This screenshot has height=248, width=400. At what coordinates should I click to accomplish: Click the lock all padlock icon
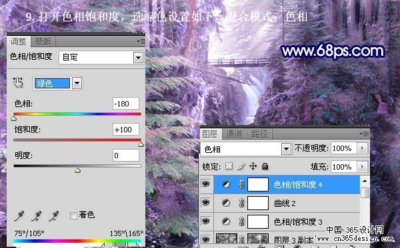point(265,166)
